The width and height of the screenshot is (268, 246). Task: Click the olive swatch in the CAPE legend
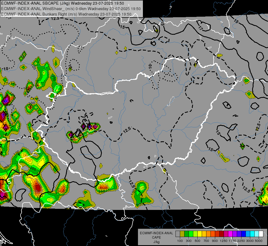pos(182,234)
